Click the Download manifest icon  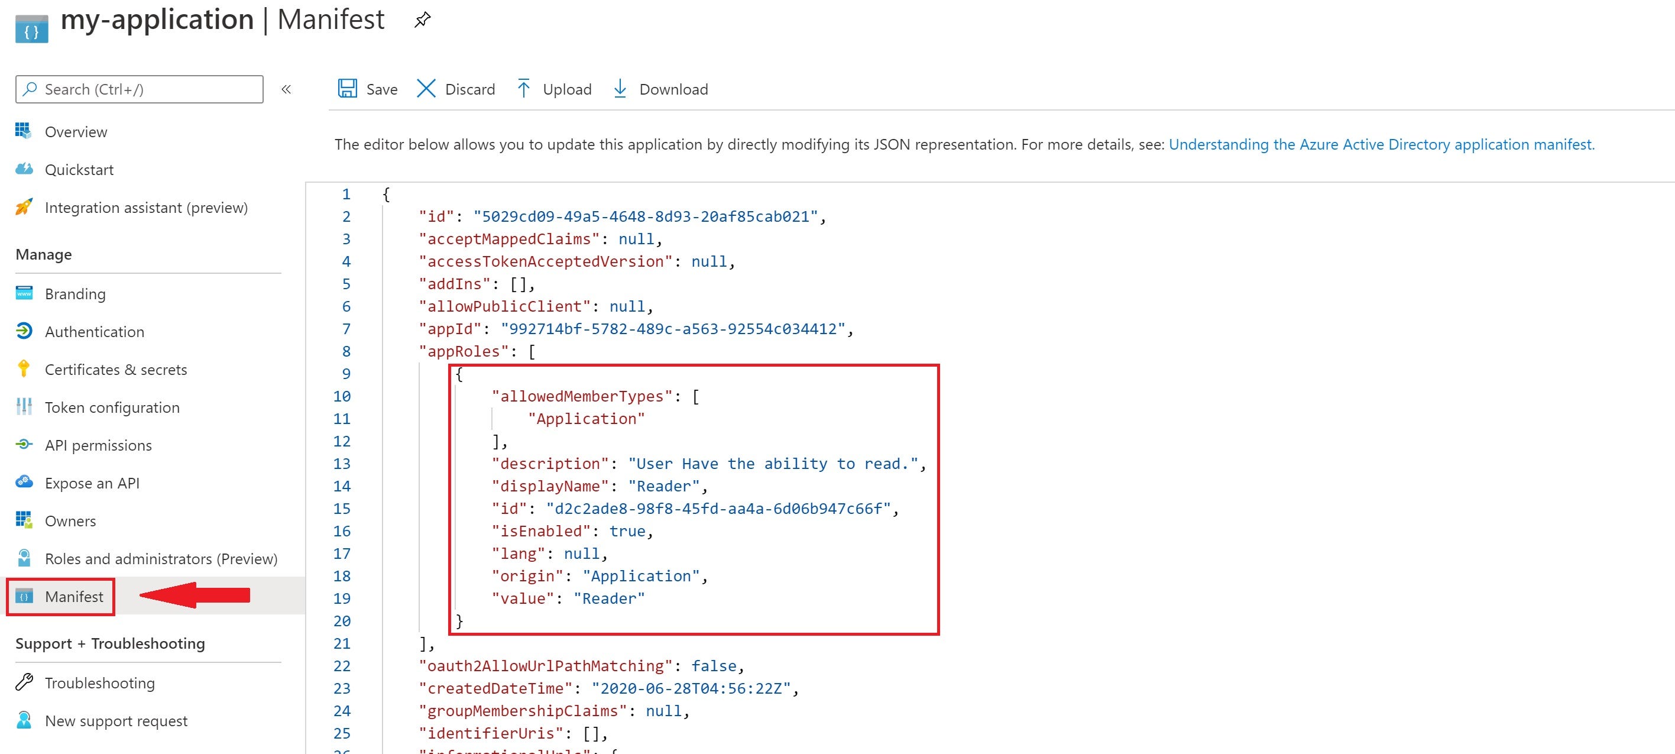[x=620, y=89]
